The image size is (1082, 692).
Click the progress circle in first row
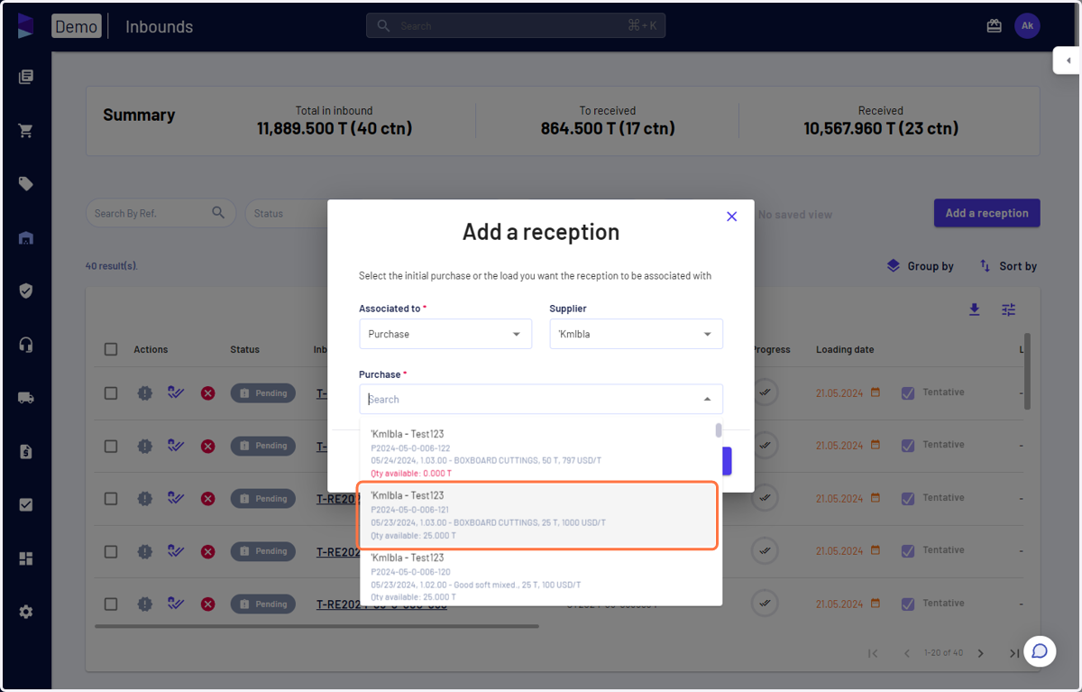[765, 392]
